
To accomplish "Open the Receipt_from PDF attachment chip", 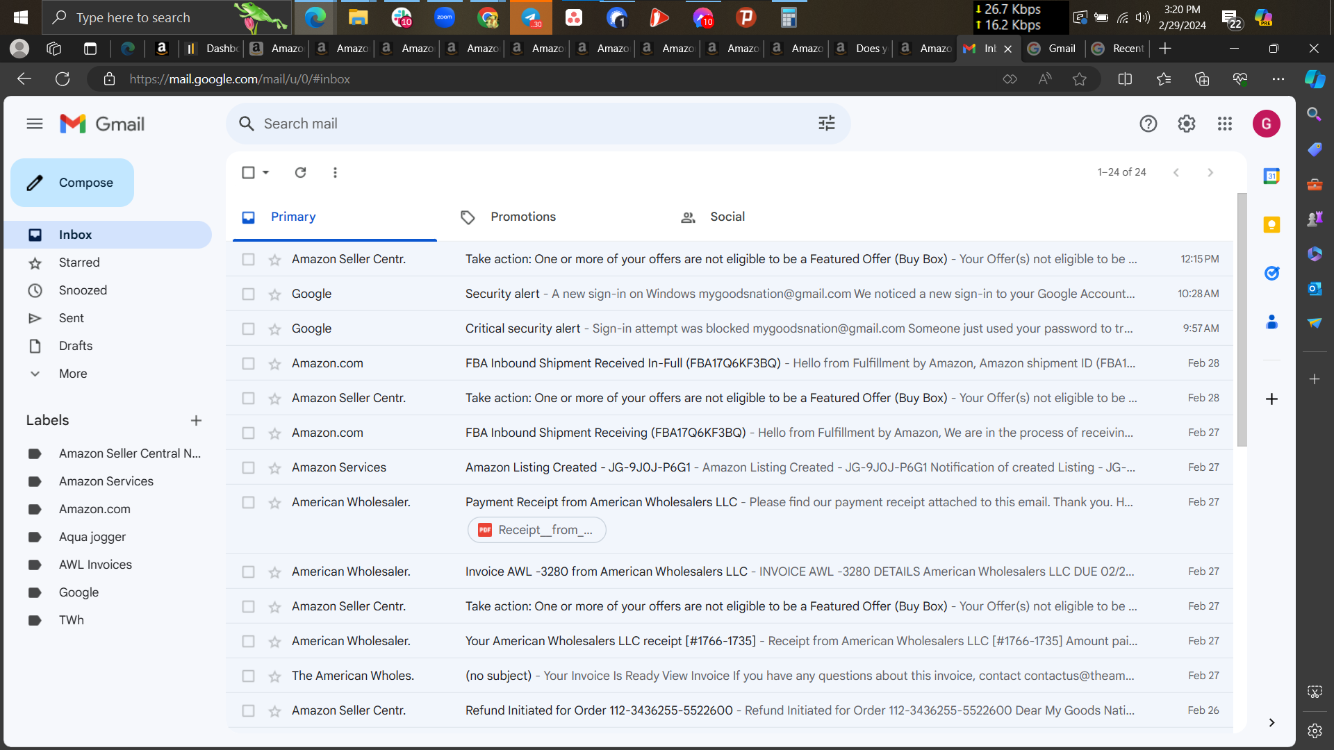I will 537,531.
